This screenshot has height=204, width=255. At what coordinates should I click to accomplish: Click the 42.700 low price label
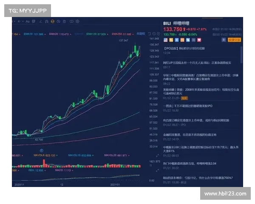[x=39, y=139]
